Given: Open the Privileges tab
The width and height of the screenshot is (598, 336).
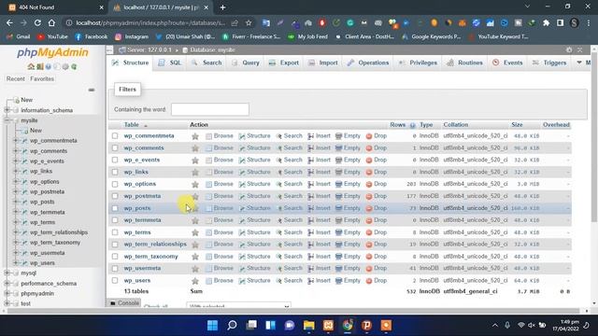Looking at the screenshot, I should [x=418, y=63].
